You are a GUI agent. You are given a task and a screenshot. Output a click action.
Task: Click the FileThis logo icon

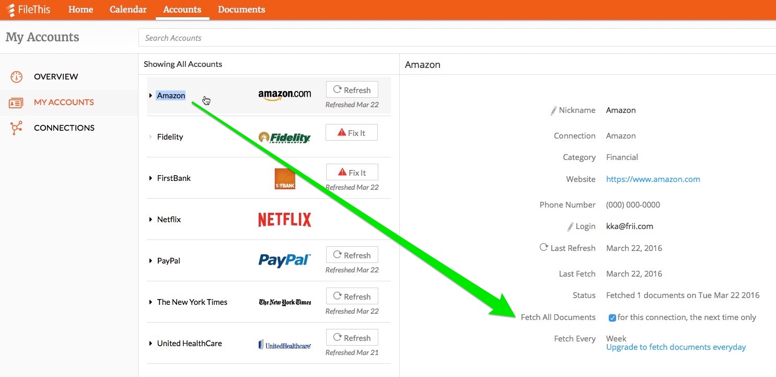tap(10, 10)
